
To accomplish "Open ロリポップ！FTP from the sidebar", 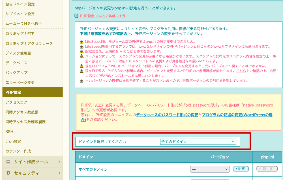I will (20, 34).
